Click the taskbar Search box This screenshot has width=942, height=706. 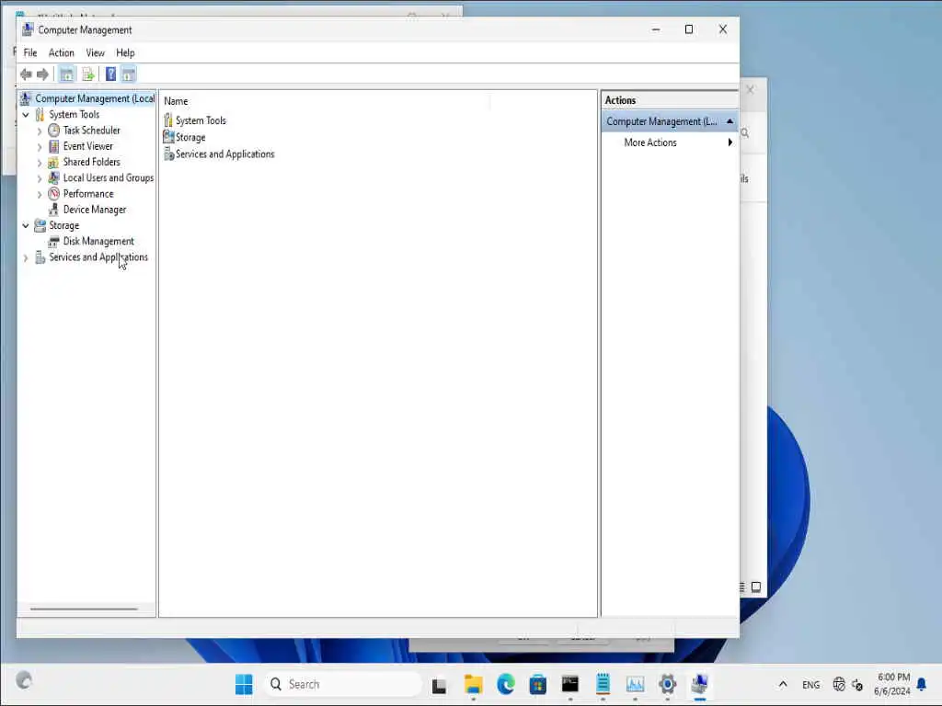[342, 684]
